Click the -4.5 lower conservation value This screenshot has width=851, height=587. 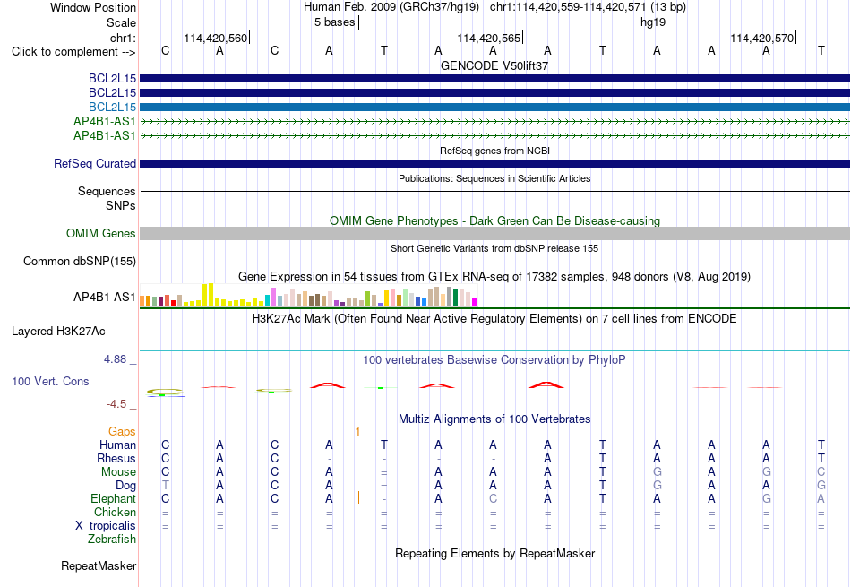click(116, 404)
